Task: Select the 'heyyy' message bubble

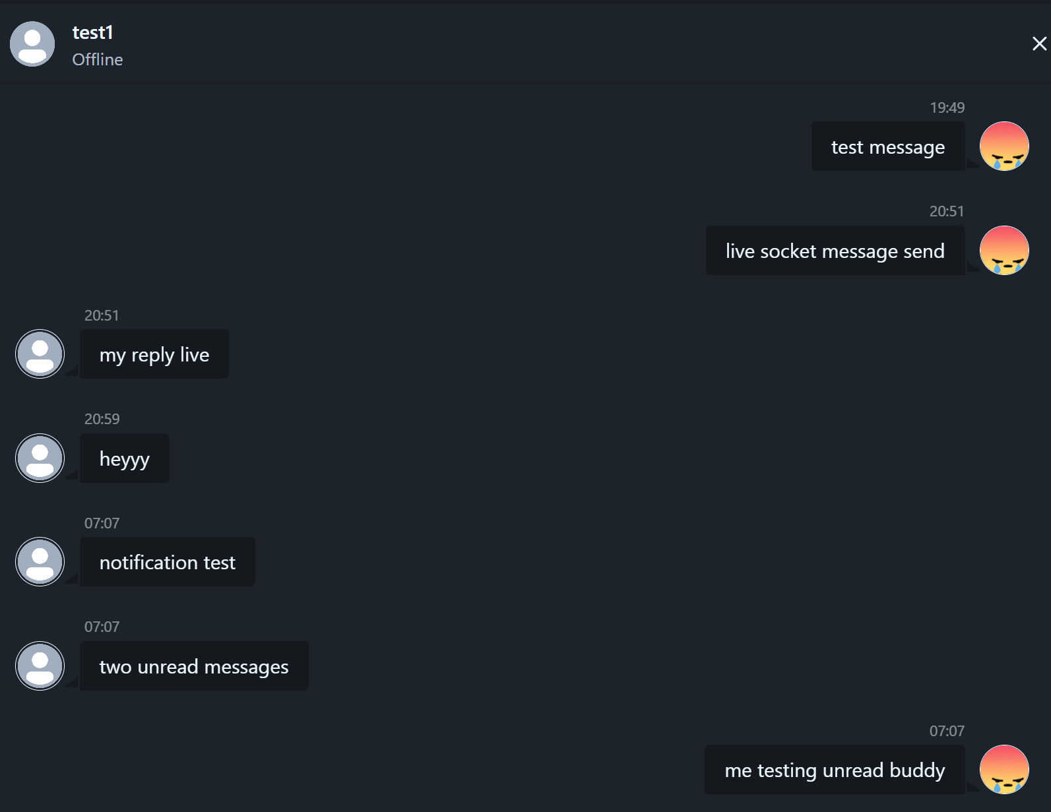Action: click(125, 458)
